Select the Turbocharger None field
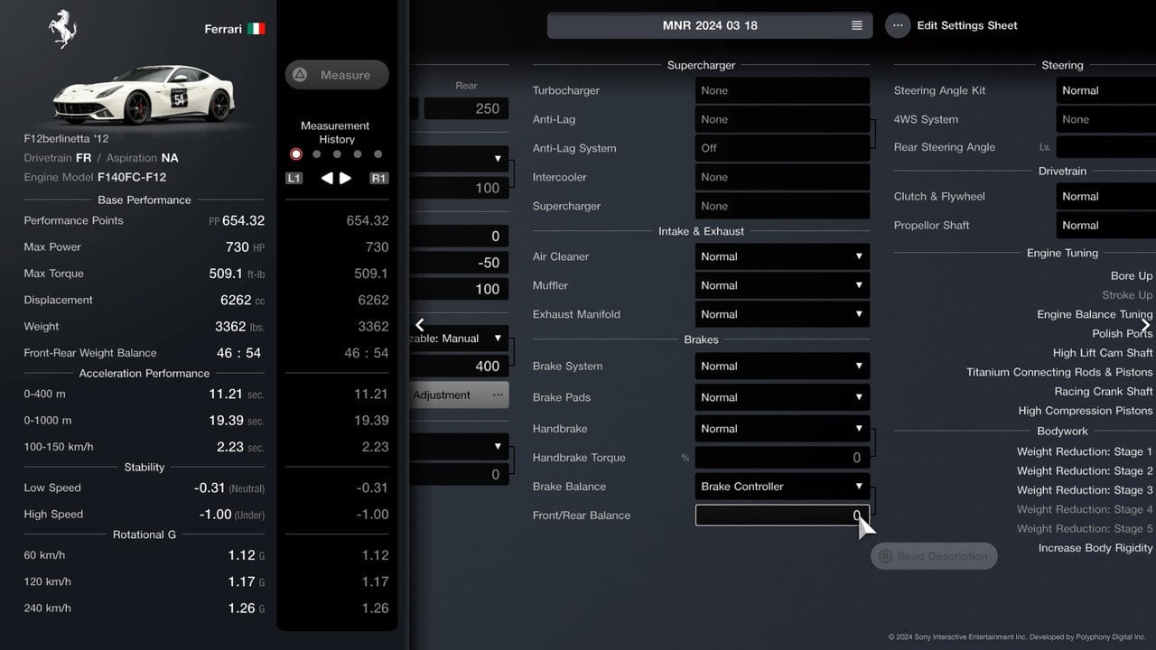Image resolution: width=1156 pixels, height=650 pixels. pos(782,90)
